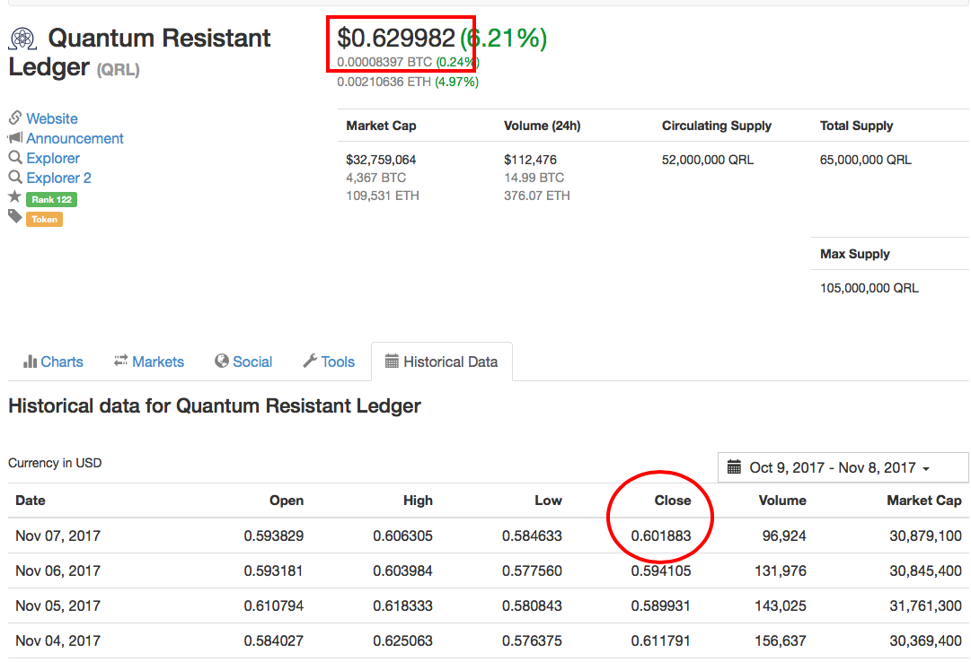971x662 pixels.
Task: Click the megaphone icon beside Announcement
Action: pos(15,137)
